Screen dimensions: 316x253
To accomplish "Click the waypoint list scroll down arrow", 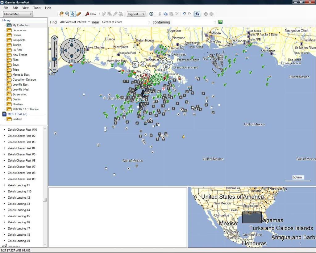I will pyautogui.click(x=45, y=245).
